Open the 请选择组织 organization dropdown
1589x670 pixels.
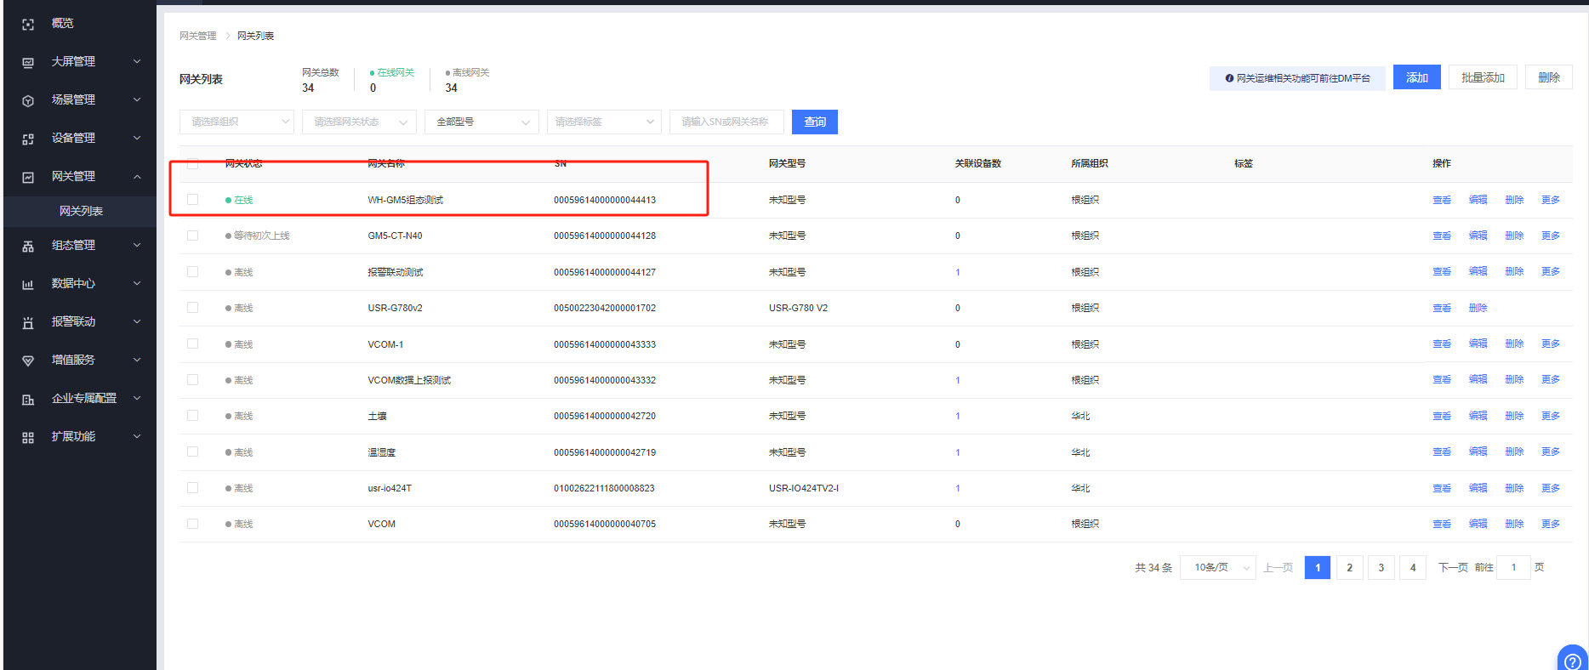tap(236, 122)
